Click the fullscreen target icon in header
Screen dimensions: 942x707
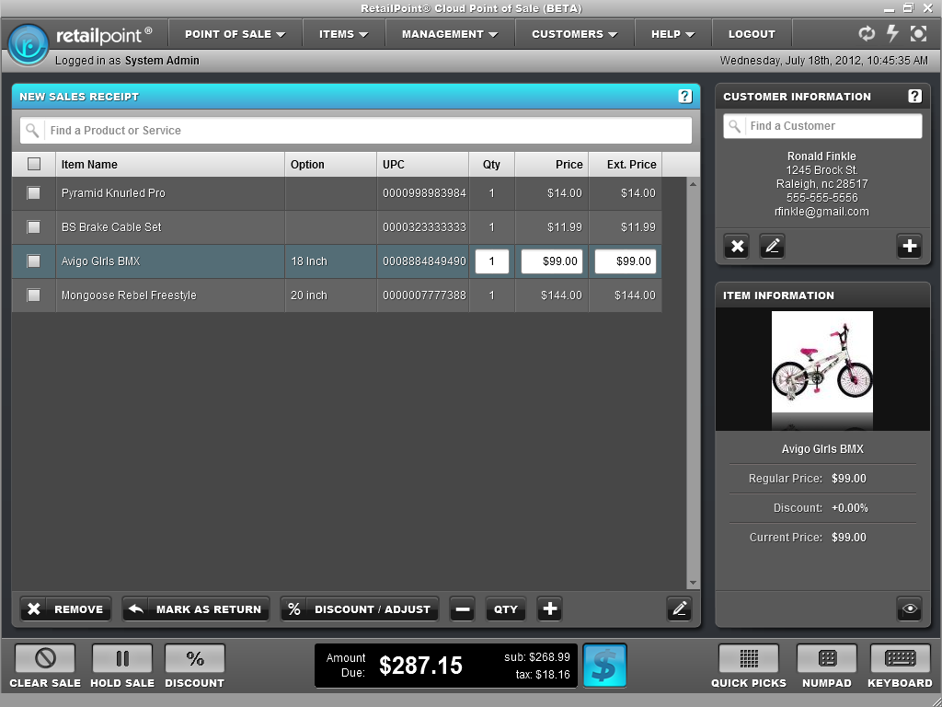(918, 34)
